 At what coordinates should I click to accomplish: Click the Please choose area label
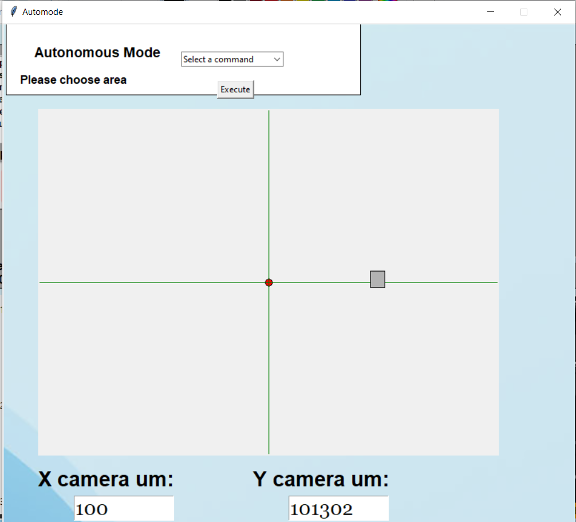pyautogui.click(x=73, y=80)
